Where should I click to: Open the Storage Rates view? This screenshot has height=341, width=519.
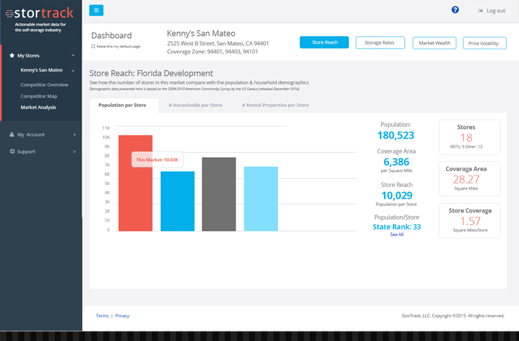click(379, 43)
